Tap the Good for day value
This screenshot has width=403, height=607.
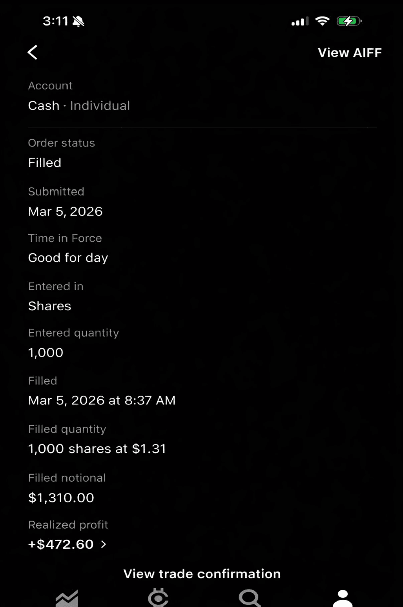coord(68,258)
